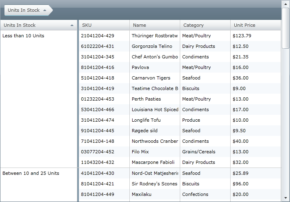
Task: Click the sort arrow on the group chip
Action: (45, 10)
